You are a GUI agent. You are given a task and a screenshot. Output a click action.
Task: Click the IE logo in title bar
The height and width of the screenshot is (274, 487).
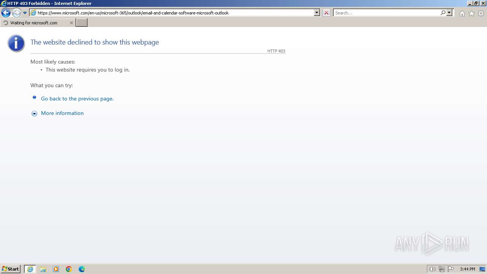[3, 3]
